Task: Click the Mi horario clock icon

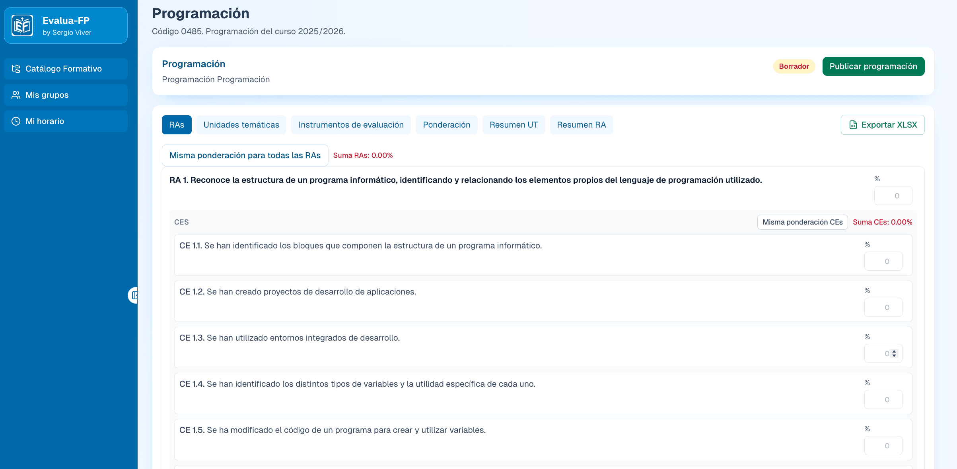Action: click(16, 121)
